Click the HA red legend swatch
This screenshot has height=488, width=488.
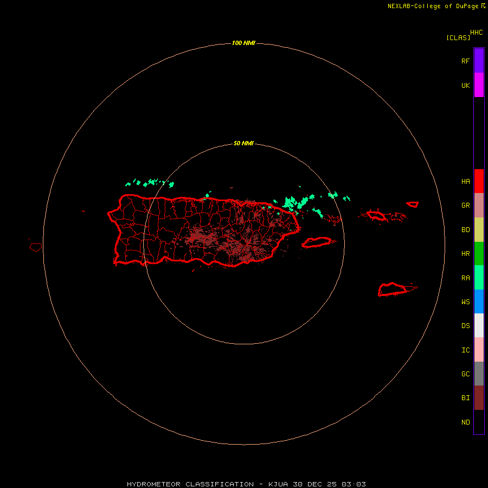click(x=479, y=181)
